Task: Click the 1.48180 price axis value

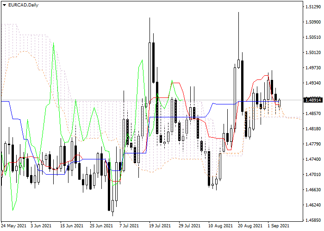Action: 313,129
